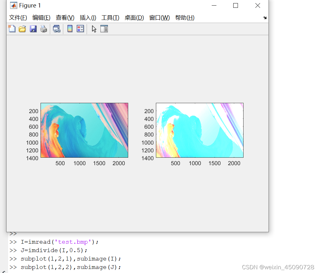Image resolution: width=319 pixels, height=273 pixels.
Task: Open the 插入(I) menu
Action: [x=88, y=18]
